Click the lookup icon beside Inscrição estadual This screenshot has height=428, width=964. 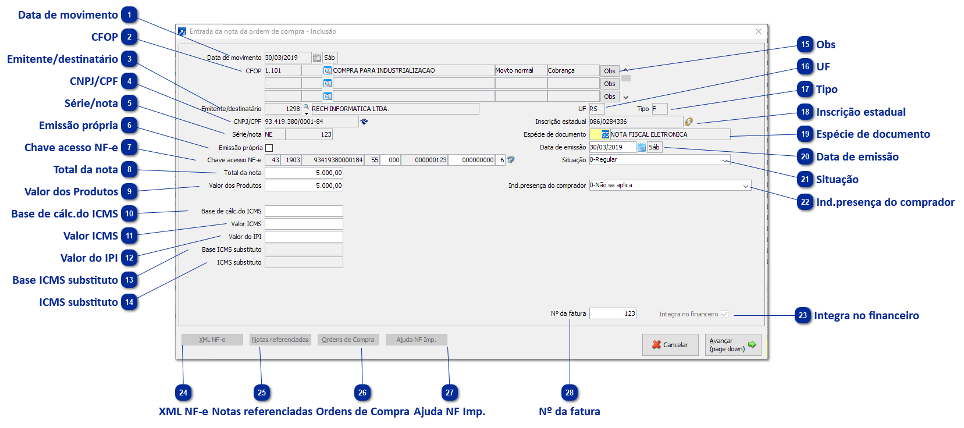[x=689, y=122]
